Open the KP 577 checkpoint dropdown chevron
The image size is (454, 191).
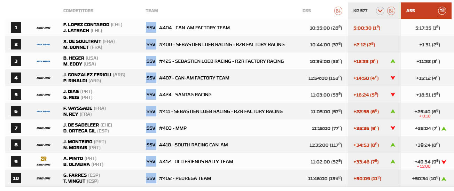380,11
